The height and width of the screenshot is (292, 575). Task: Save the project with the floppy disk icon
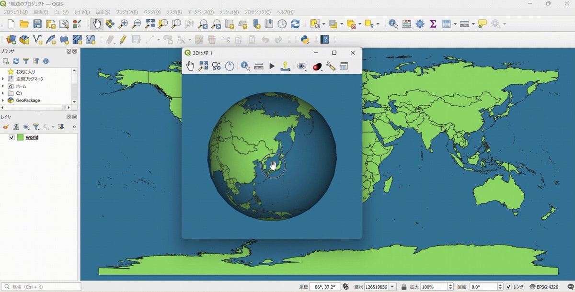coord(37,24)
